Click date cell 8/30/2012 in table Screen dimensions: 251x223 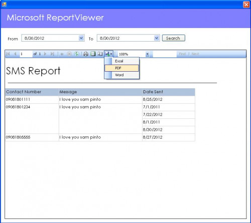point(169,130)
